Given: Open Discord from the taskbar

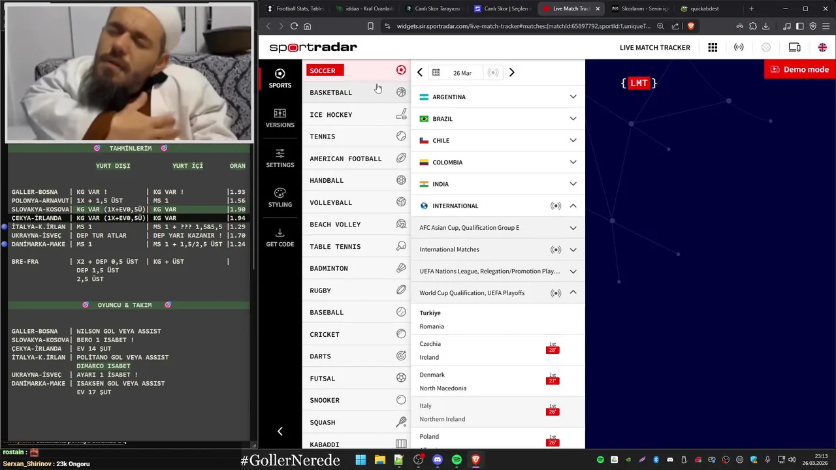Looking at the screenshot, I should (437, 460).
